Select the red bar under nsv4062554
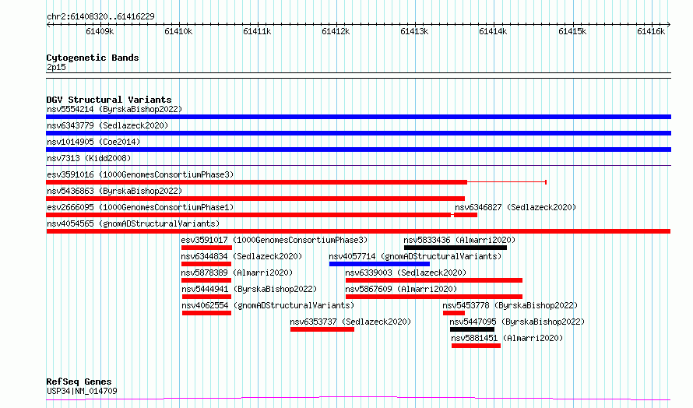This screenshot has height=408, width=693. click(x=207, y=313)
